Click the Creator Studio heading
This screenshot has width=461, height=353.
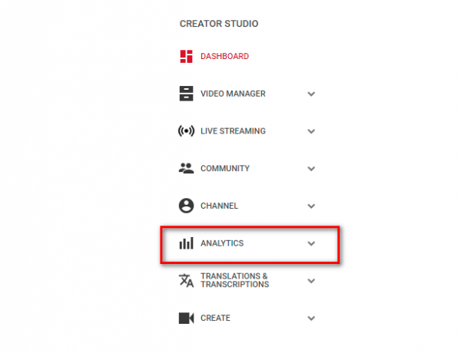[219, 24]
